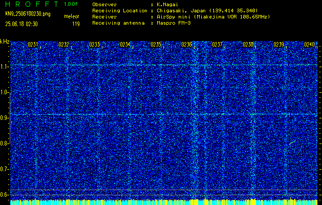Click the observer name K.Nagai
Screen dimensions: 322x205
(x=167, y=4)
